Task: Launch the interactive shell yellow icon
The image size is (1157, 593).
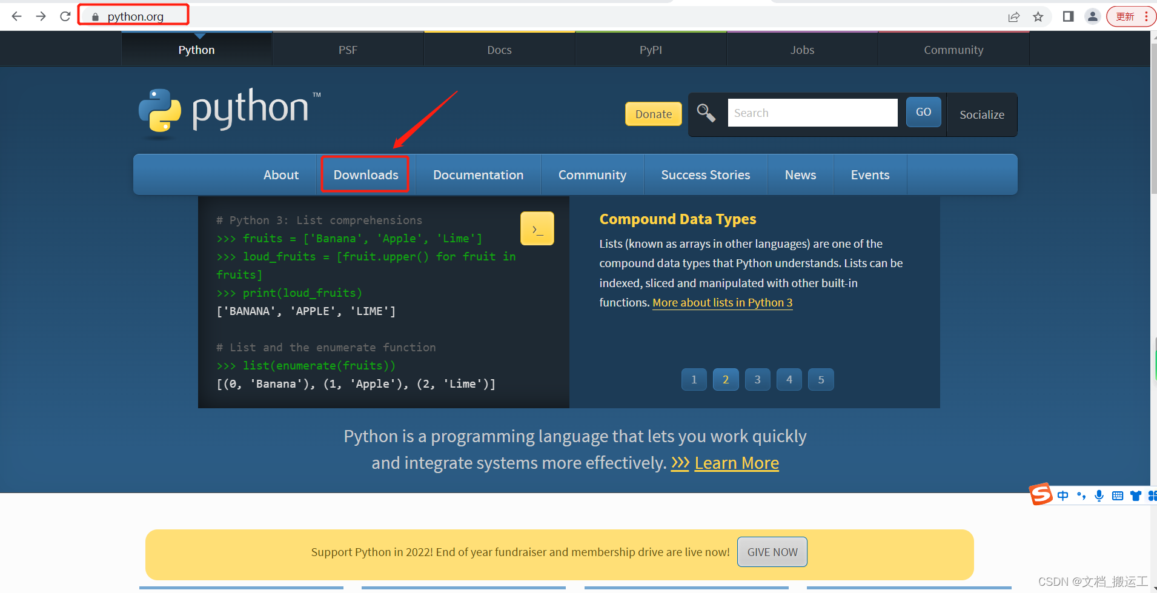Action: point(537,228)
